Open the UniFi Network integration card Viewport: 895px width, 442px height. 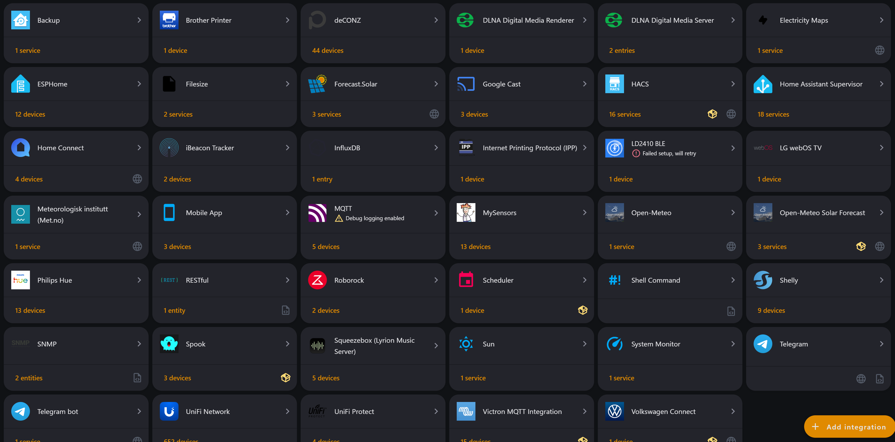(x=207, y=412)
